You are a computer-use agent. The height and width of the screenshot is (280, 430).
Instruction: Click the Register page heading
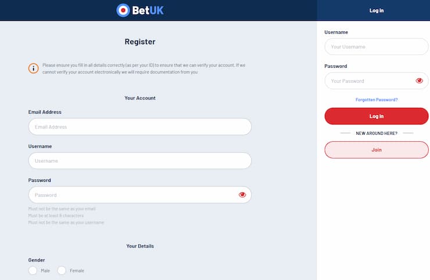[x=140, y=42]
